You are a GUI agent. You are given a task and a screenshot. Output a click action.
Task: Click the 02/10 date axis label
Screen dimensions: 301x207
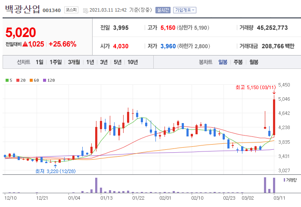[x=197, y=198]
